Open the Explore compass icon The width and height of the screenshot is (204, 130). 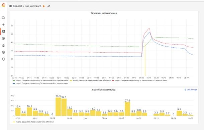tap(4, 39)
